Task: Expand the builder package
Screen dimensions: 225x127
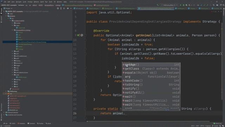Action: (x=13, y=23)
